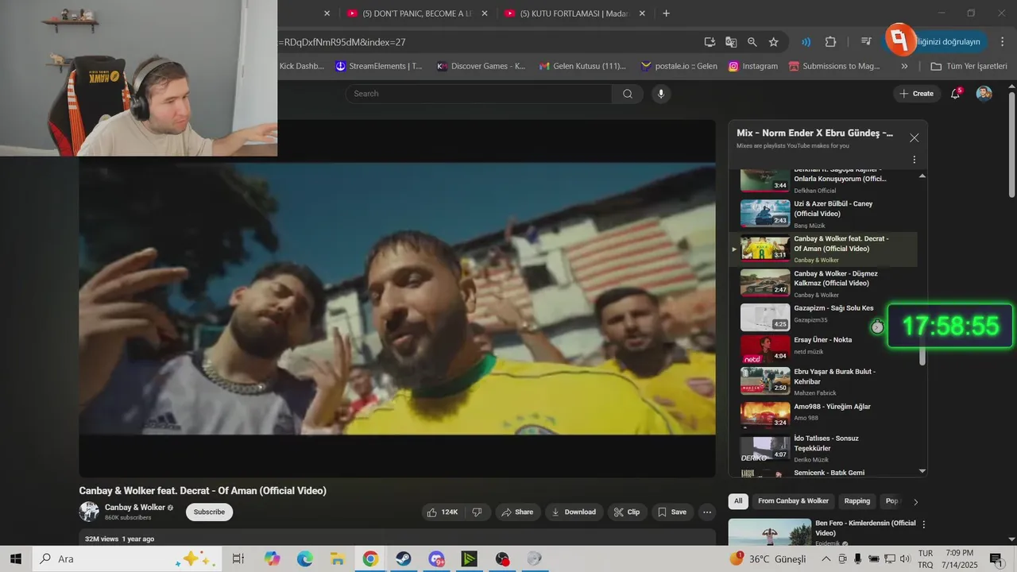Show hidden system tray icons

pos(826,559)
